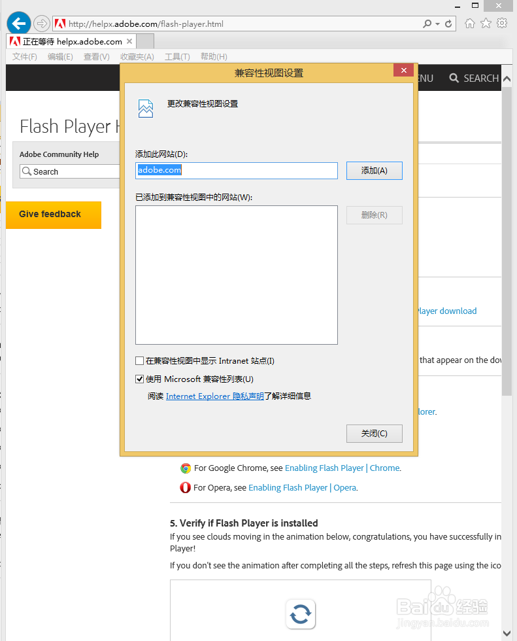The height and width of the screenshot is (641, 517).
Task: Refresh the page from address bar
Action: (x=448, y=24)
